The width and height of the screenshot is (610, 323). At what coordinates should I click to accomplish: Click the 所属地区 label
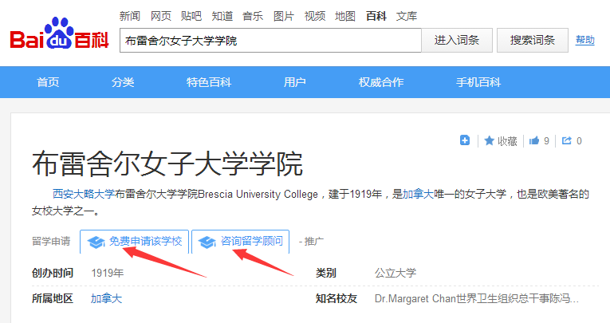point(53,298)
